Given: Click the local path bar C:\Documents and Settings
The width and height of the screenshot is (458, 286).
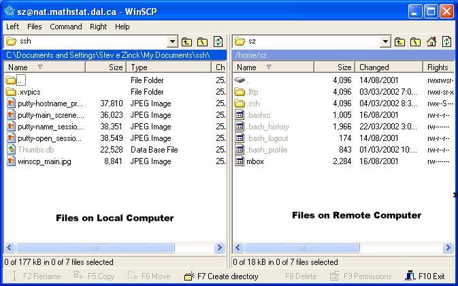Looking at the screenshot, I should pos(115,55).
